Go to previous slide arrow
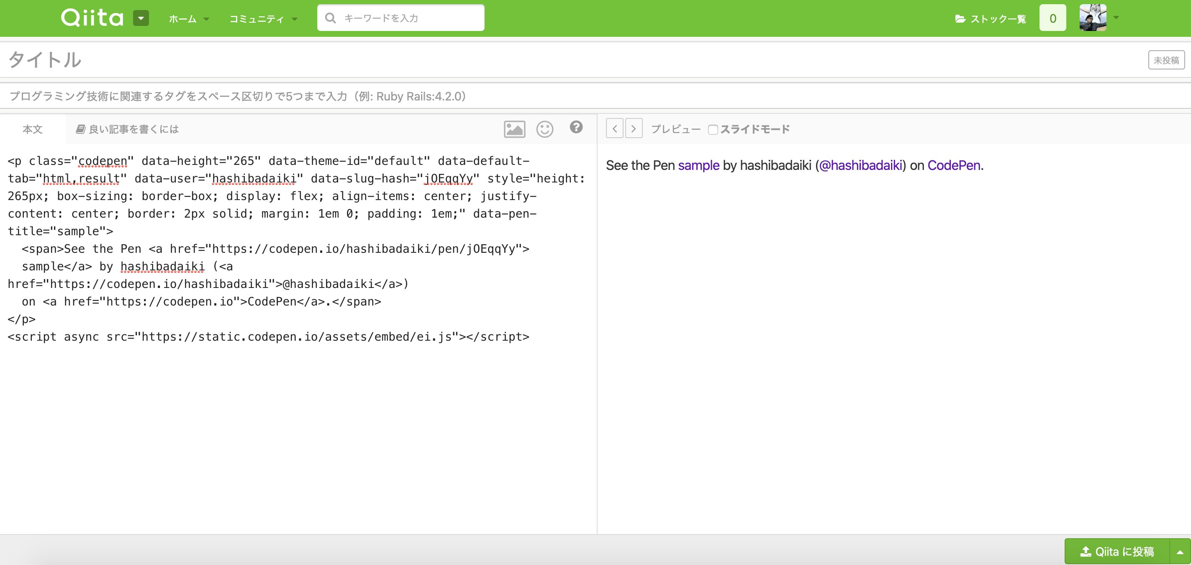 click(614, 129)
